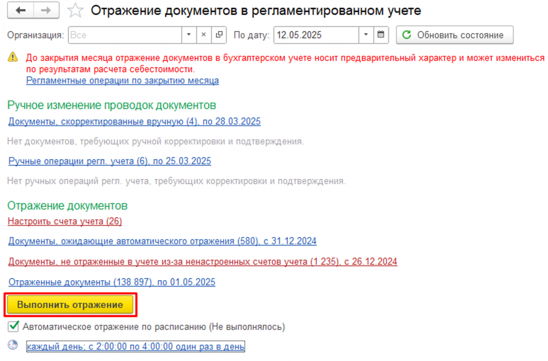Open the schedule link каждый день; с 2:00:00
Image resolution: width=548 pixels, height=361 pixels.
coord(135,347)
